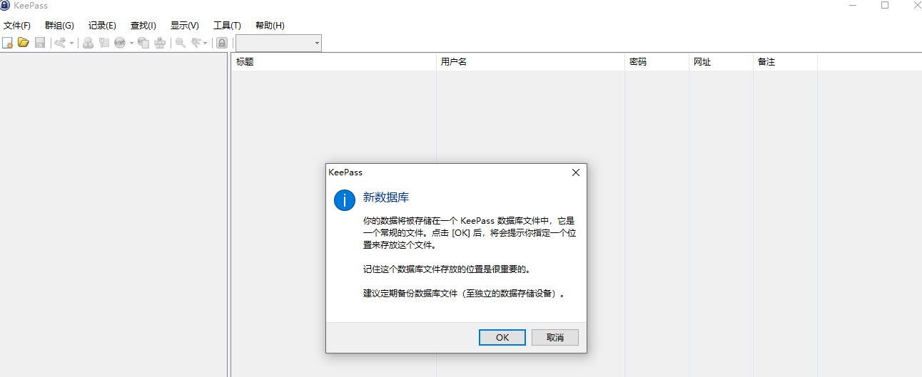Open the 文件(F) menu

click(17, 26)
